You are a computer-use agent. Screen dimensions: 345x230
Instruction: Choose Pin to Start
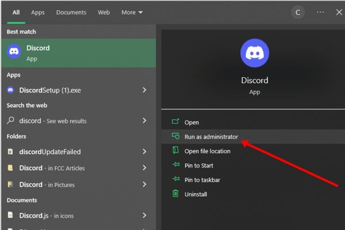click(253, 166)
